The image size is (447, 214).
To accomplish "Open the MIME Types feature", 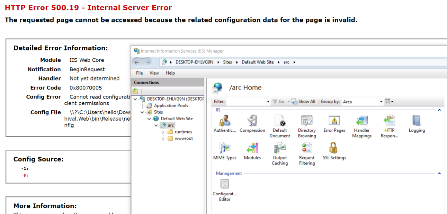I will point(225,151).
